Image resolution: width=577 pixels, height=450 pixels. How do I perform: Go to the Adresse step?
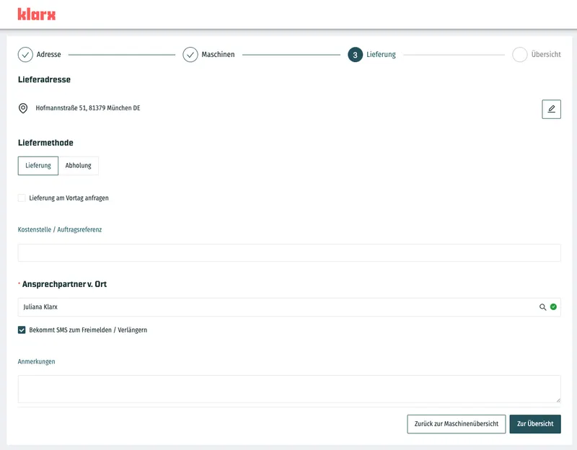click(x=48, y=55)
